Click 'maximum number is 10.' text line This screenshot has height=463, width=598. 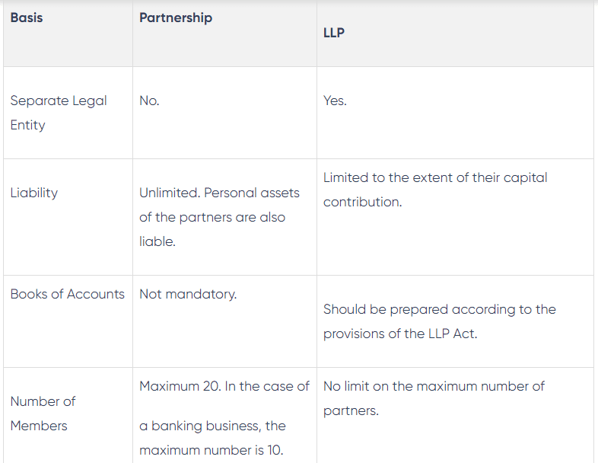(x=212, y=450)
